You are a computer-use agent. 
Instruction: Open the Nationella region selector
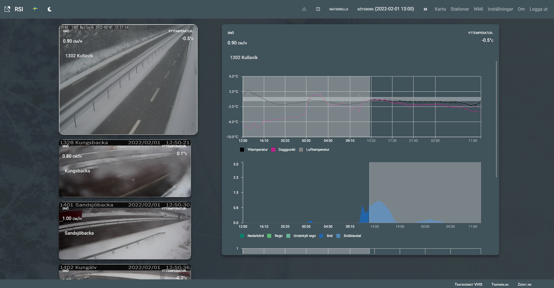(339, 9)
